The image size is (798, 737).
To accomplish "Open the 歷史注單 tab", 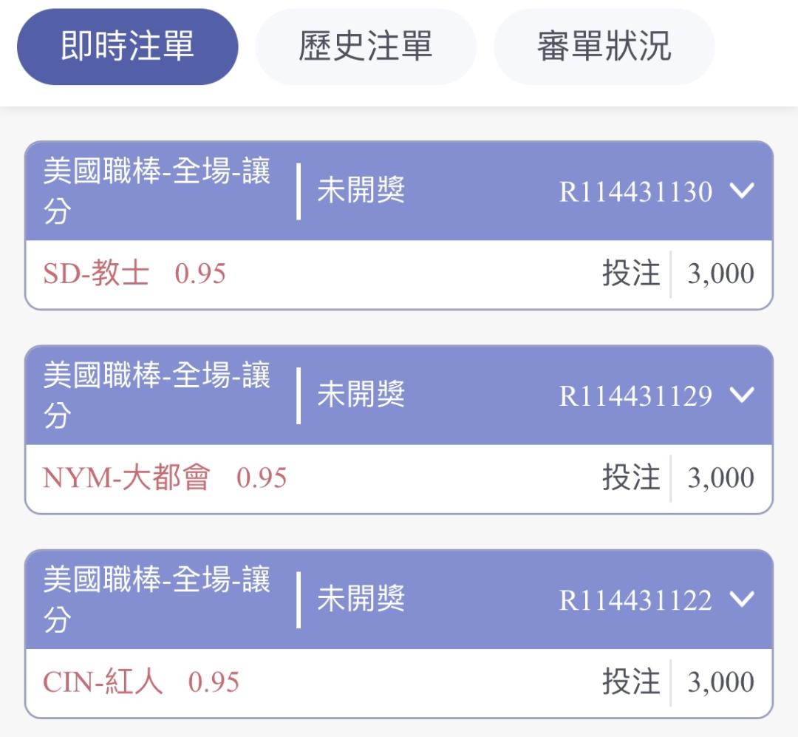I will (x=365, y=47).
